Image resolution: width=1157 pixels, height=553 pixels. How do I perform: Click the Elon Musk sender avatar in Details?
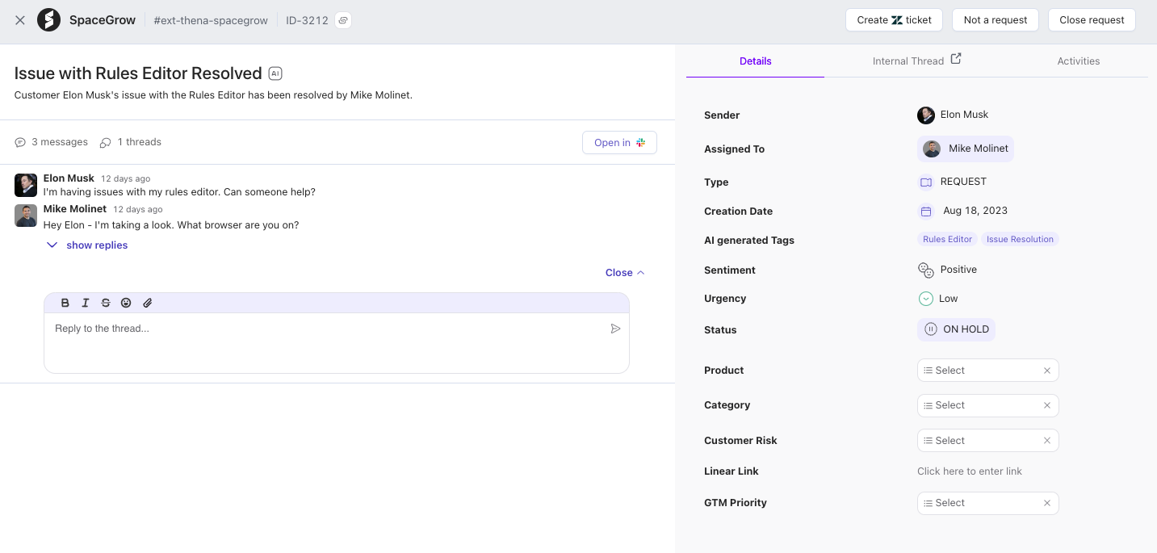click(x=926, y=115)
